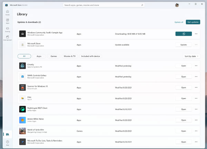Resume the Windows Community Toolkit download
This screenshot has height=149, width=207.
(x=184, y=34)
